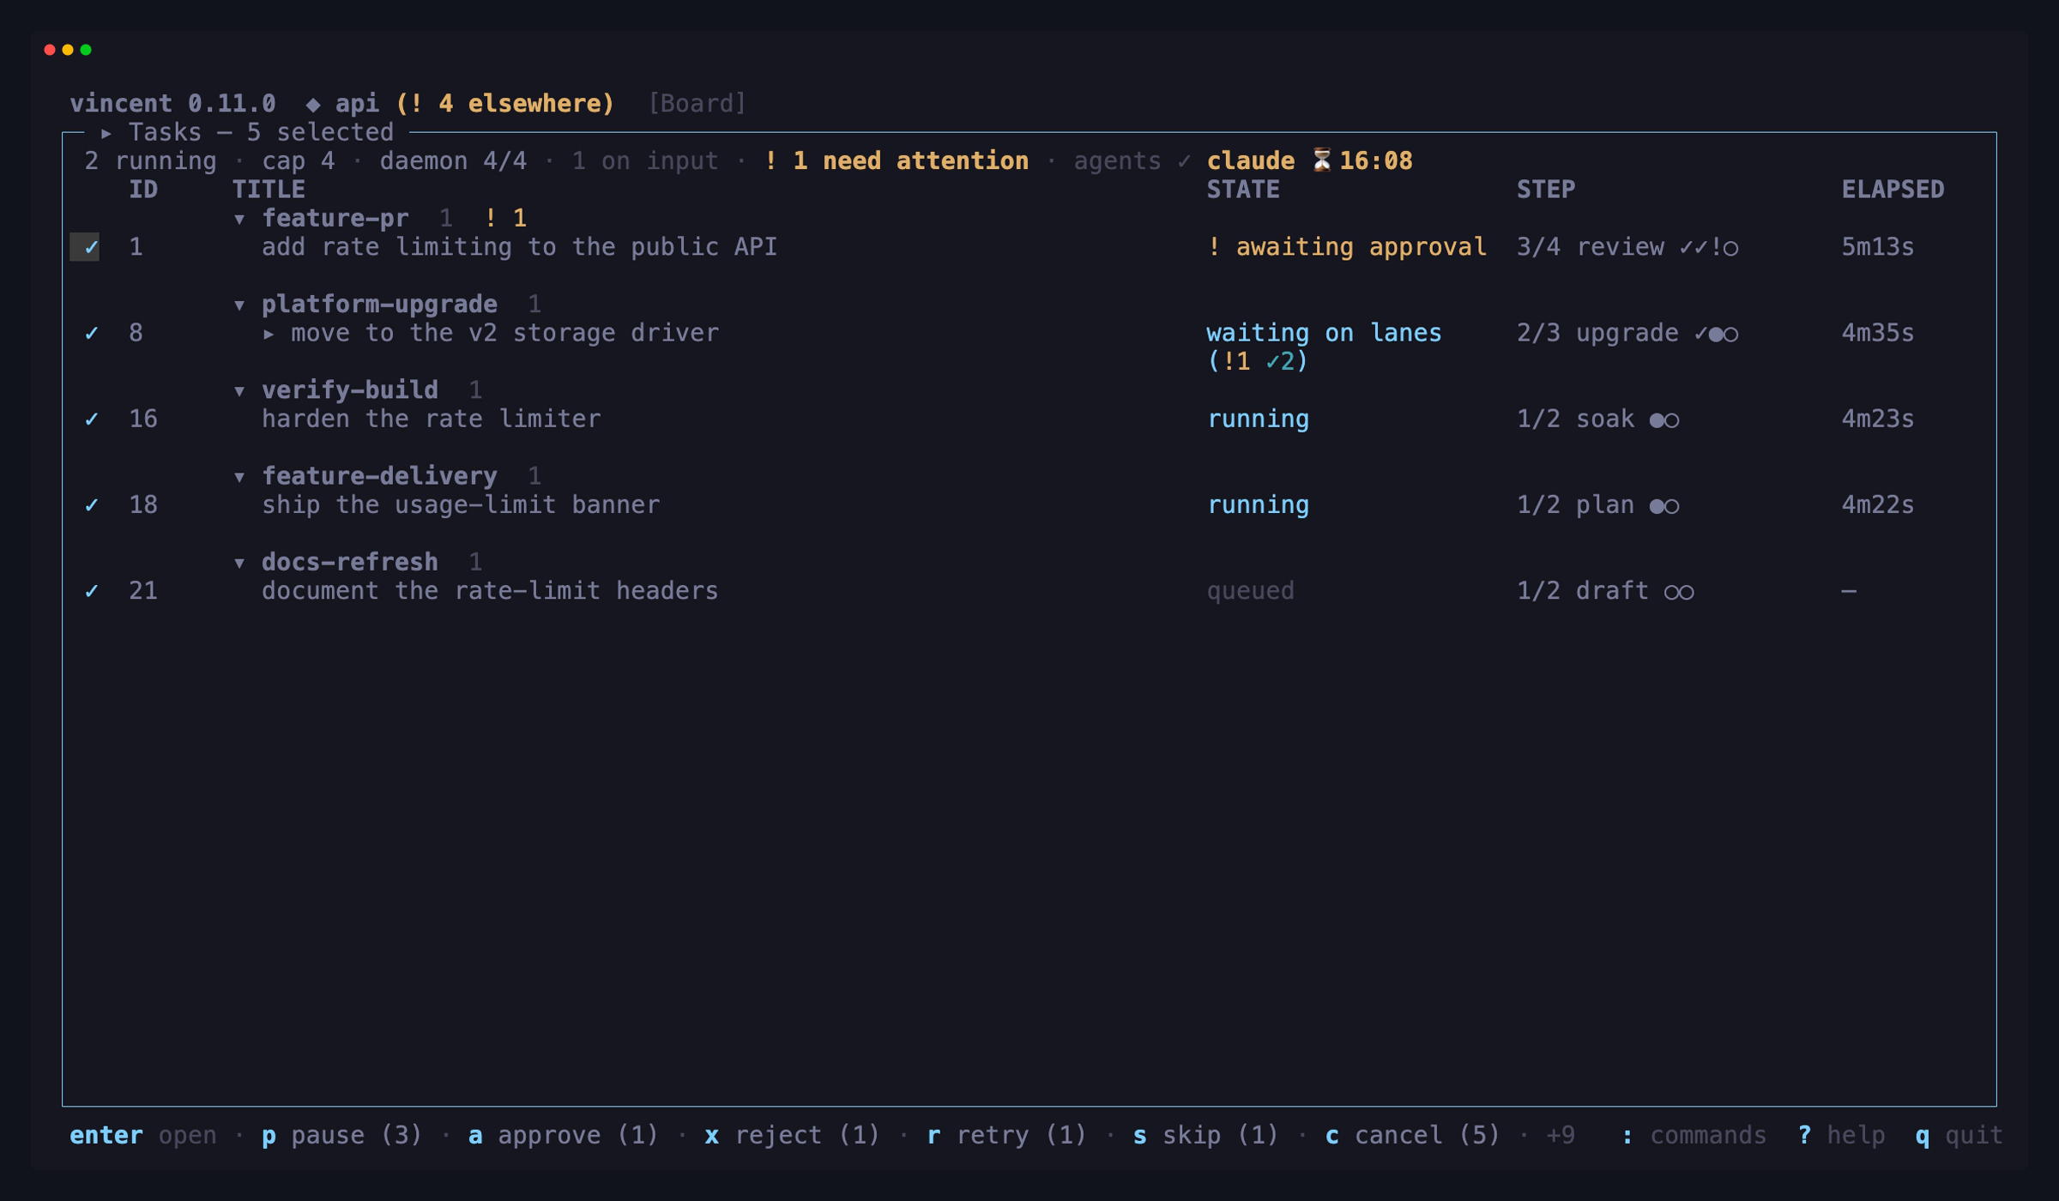Toggle selection checkmark for task 8
This screenshot has width=2059, height=1201.
[92, 334]
